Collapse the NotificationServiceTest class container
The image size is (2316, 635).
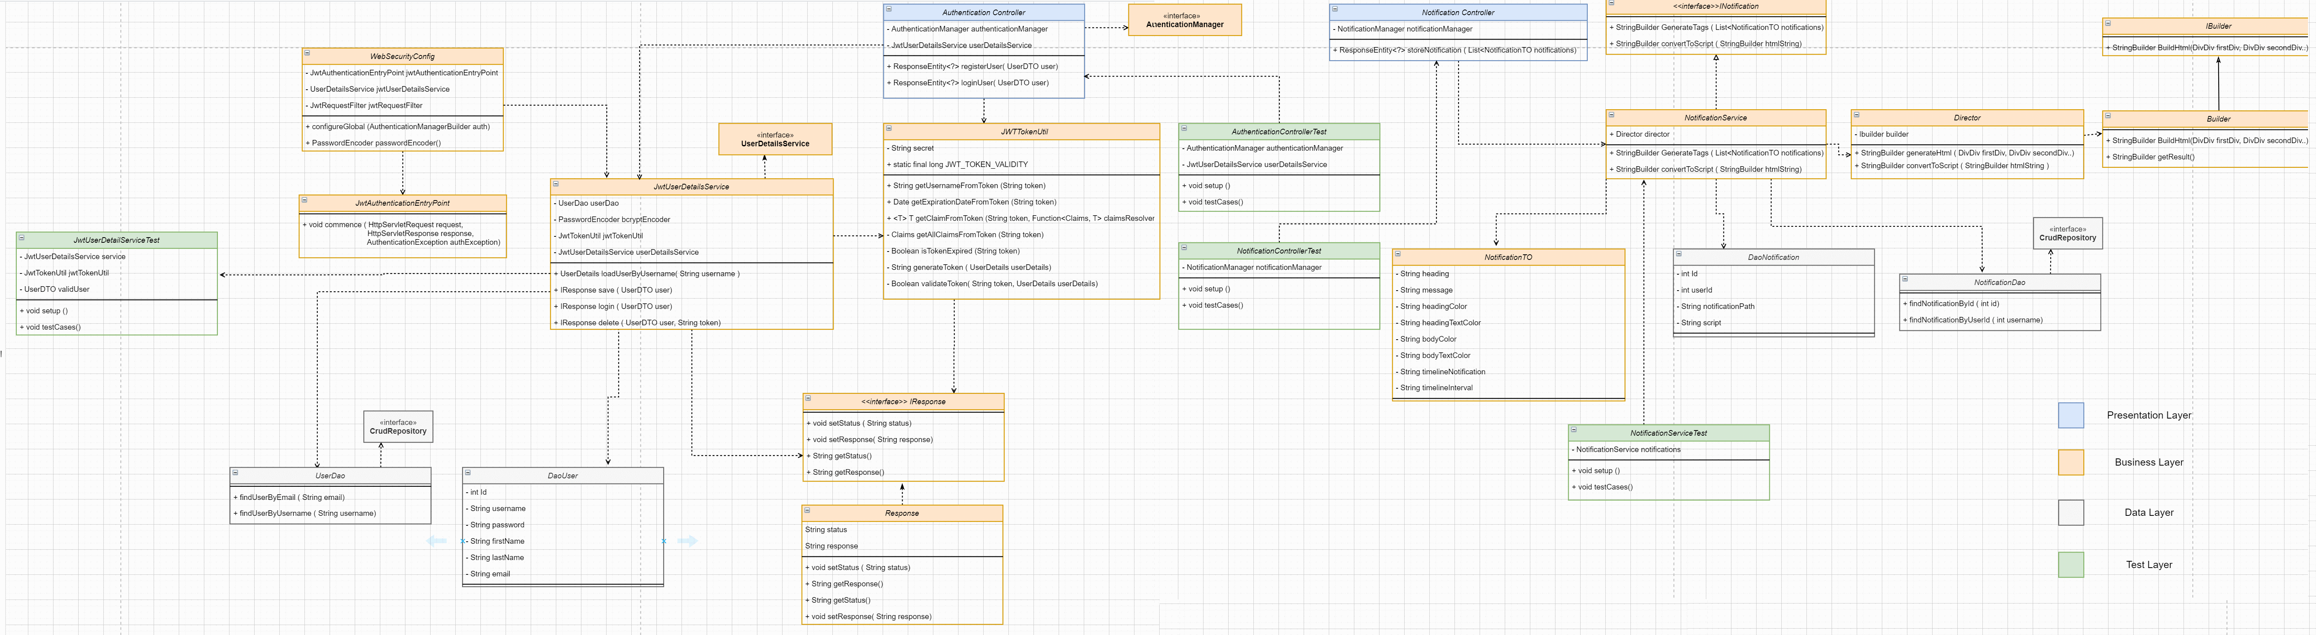[x=1573, y=430]
